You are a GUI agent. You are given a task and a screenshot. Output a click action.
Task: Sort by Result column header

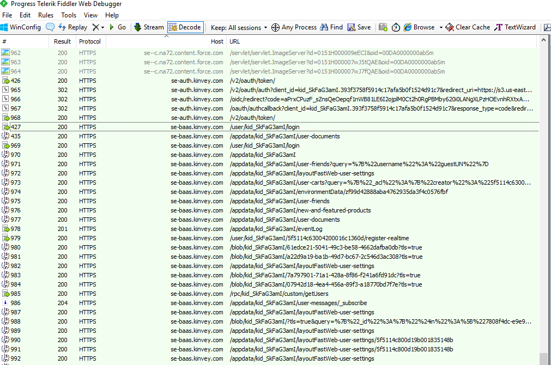click(62, 41)
